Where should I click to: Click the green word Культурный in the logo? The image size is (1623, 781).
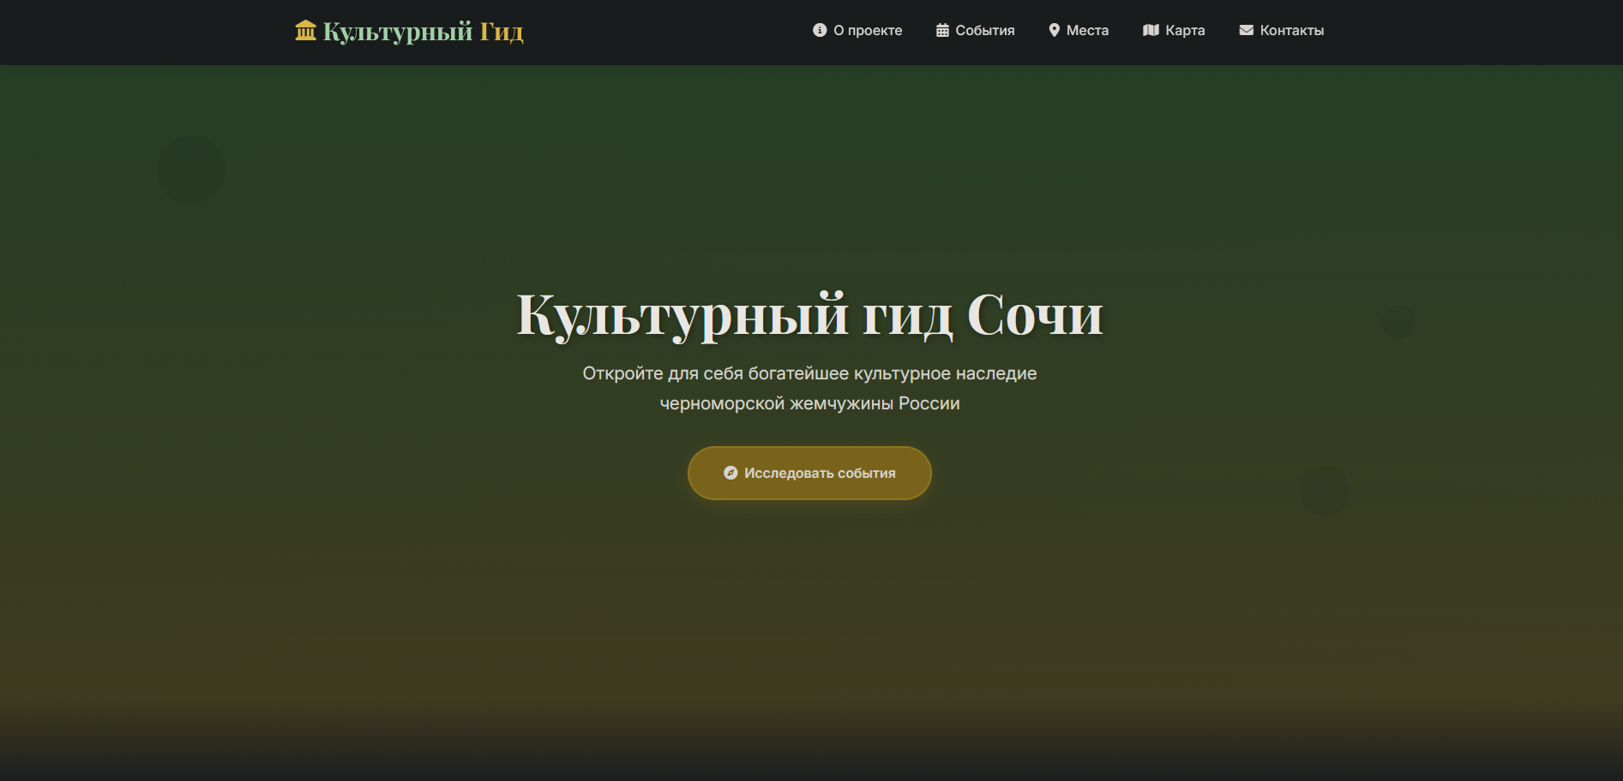point(398,32)
